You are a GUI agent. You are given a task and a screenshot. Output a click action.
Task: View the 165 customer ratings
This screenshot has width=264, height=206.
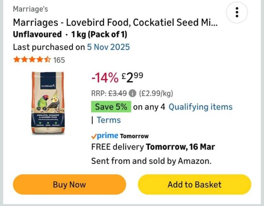59,60
